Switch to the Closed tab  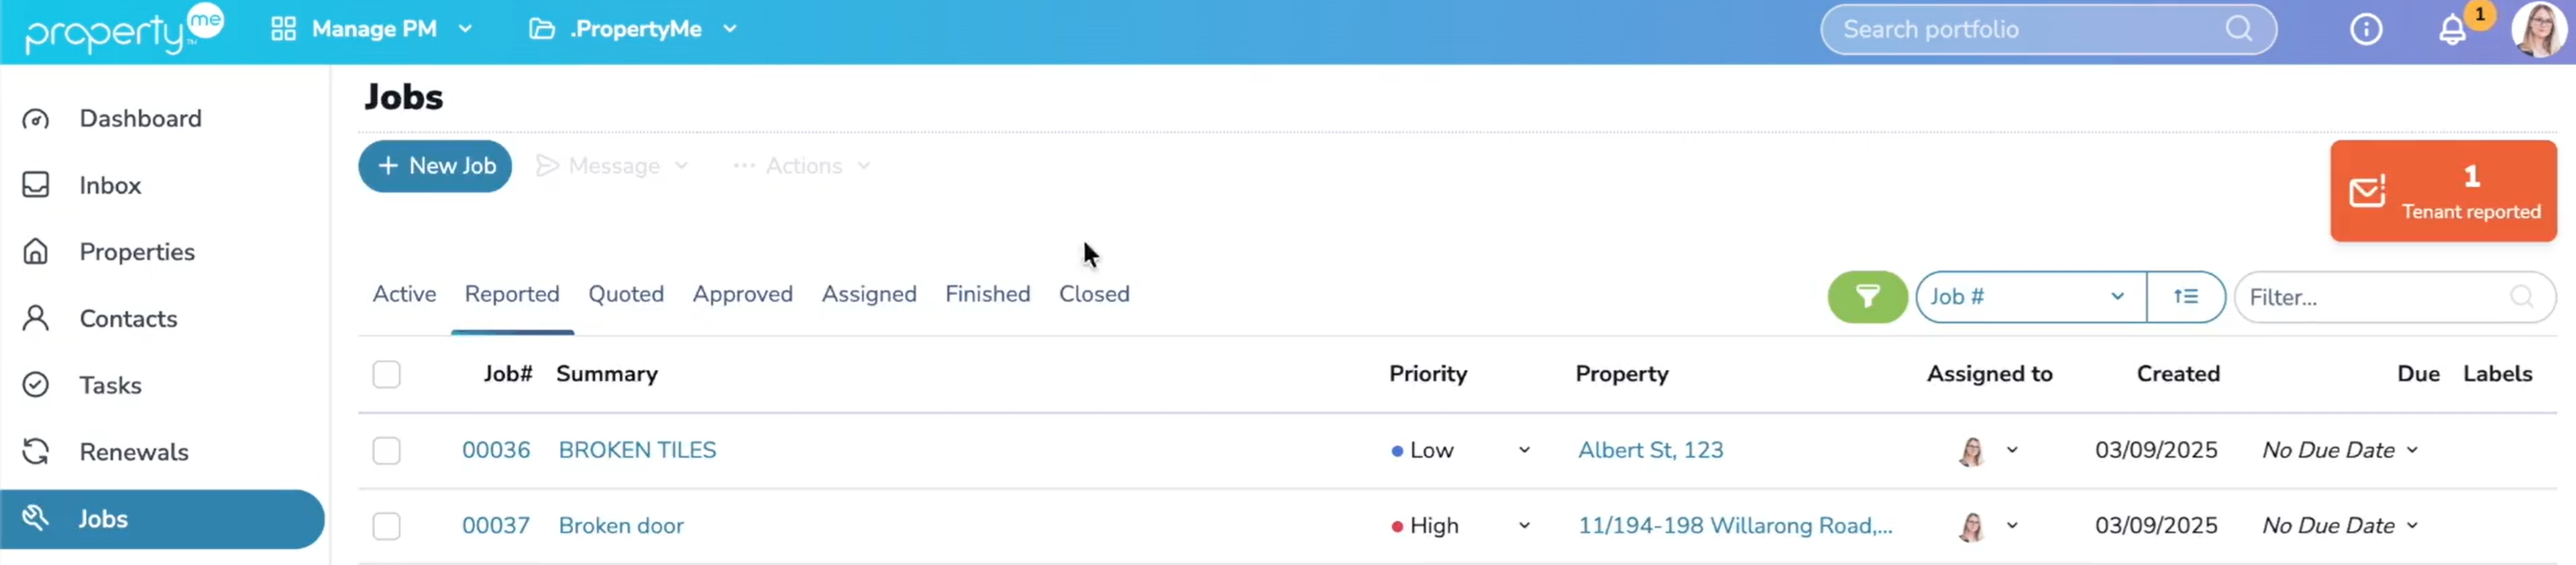pyautogui.click(x=1093, y=294)
